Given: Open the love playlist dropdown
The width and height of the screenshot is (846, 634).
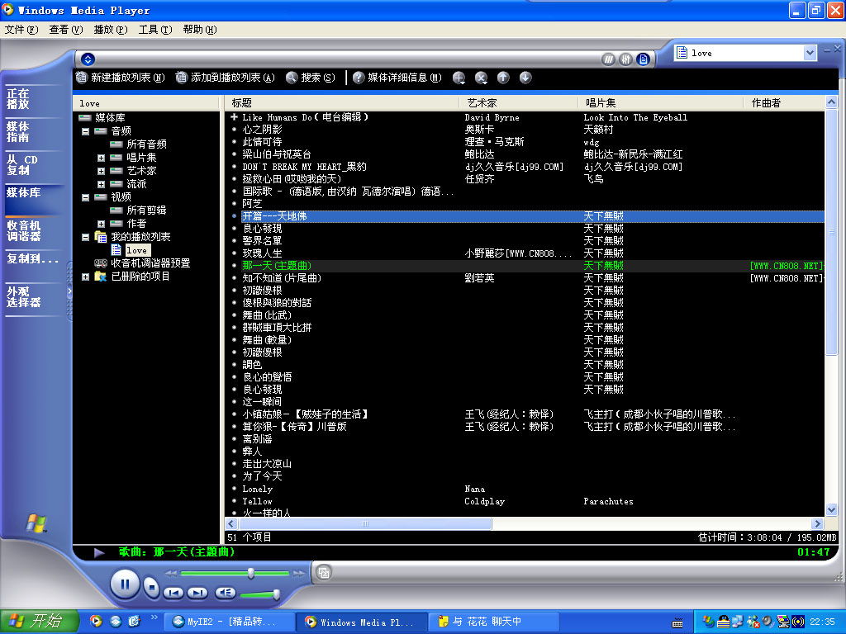Looking at the screenshot, I should pos(810,53).
